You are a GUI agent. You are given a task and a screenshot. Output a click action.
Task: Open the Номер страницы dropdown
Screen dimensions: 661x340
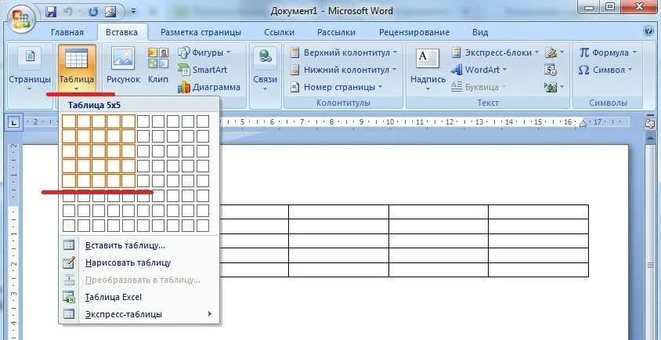coord(337,87)
